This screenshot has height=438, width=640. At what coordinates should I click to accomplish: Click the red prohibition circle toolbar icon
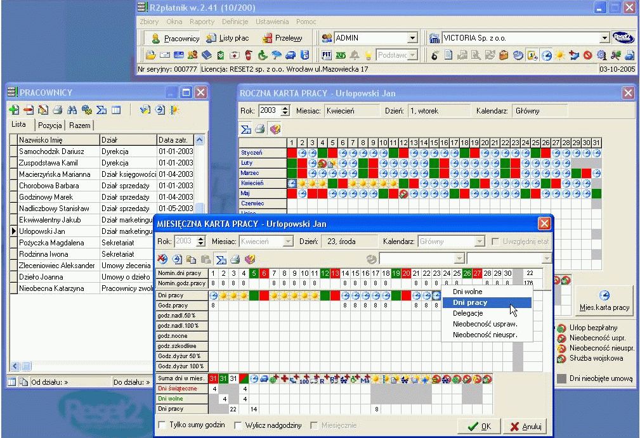588,55
